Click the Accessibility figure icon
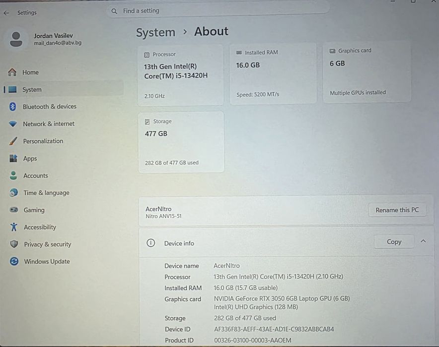439x347 pixels. pos(14,227)
